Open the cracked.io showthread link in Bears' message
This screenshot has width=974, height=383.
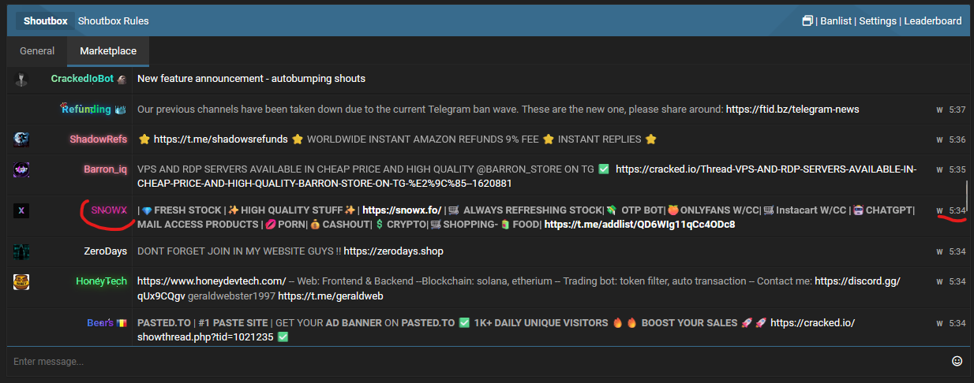(496, 330)
